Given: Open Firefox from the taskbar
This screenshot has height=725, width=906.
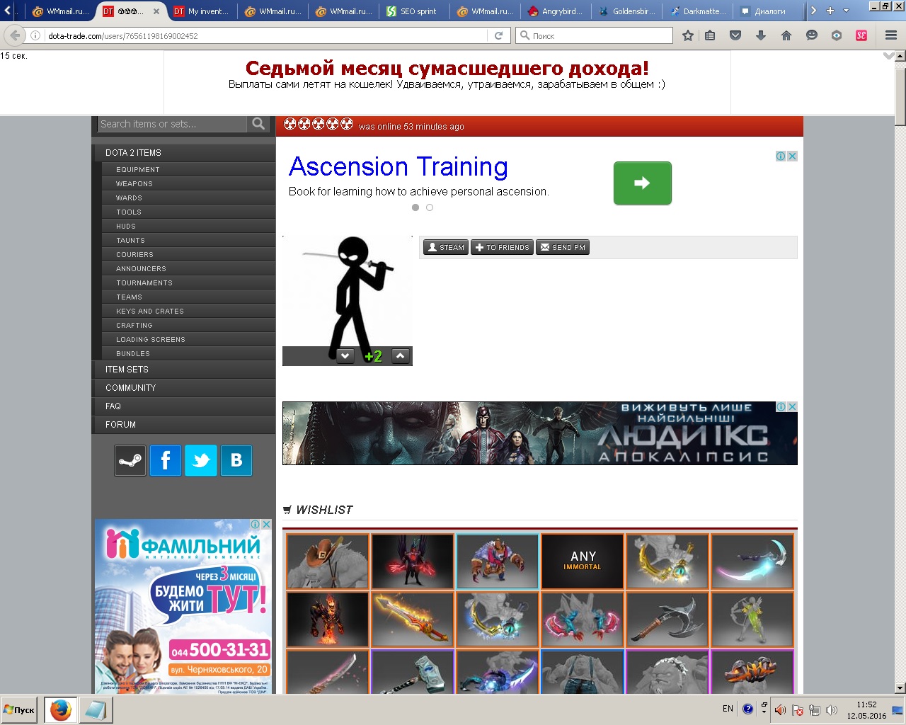Looking at the screenshot, I should (x=60, y=709).
